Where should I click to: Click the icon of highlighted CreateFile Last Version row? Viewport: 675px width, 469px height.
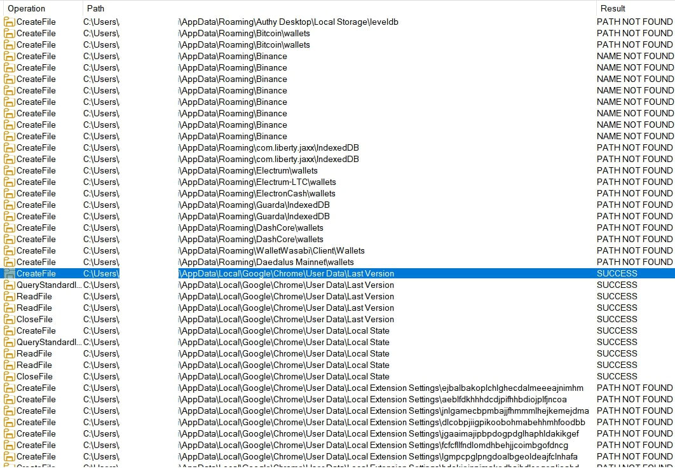(x=10, y=273)
